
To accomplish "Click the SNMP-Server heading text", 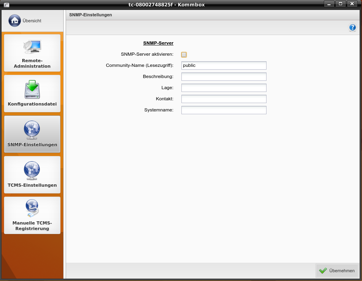I will (158, 43).
